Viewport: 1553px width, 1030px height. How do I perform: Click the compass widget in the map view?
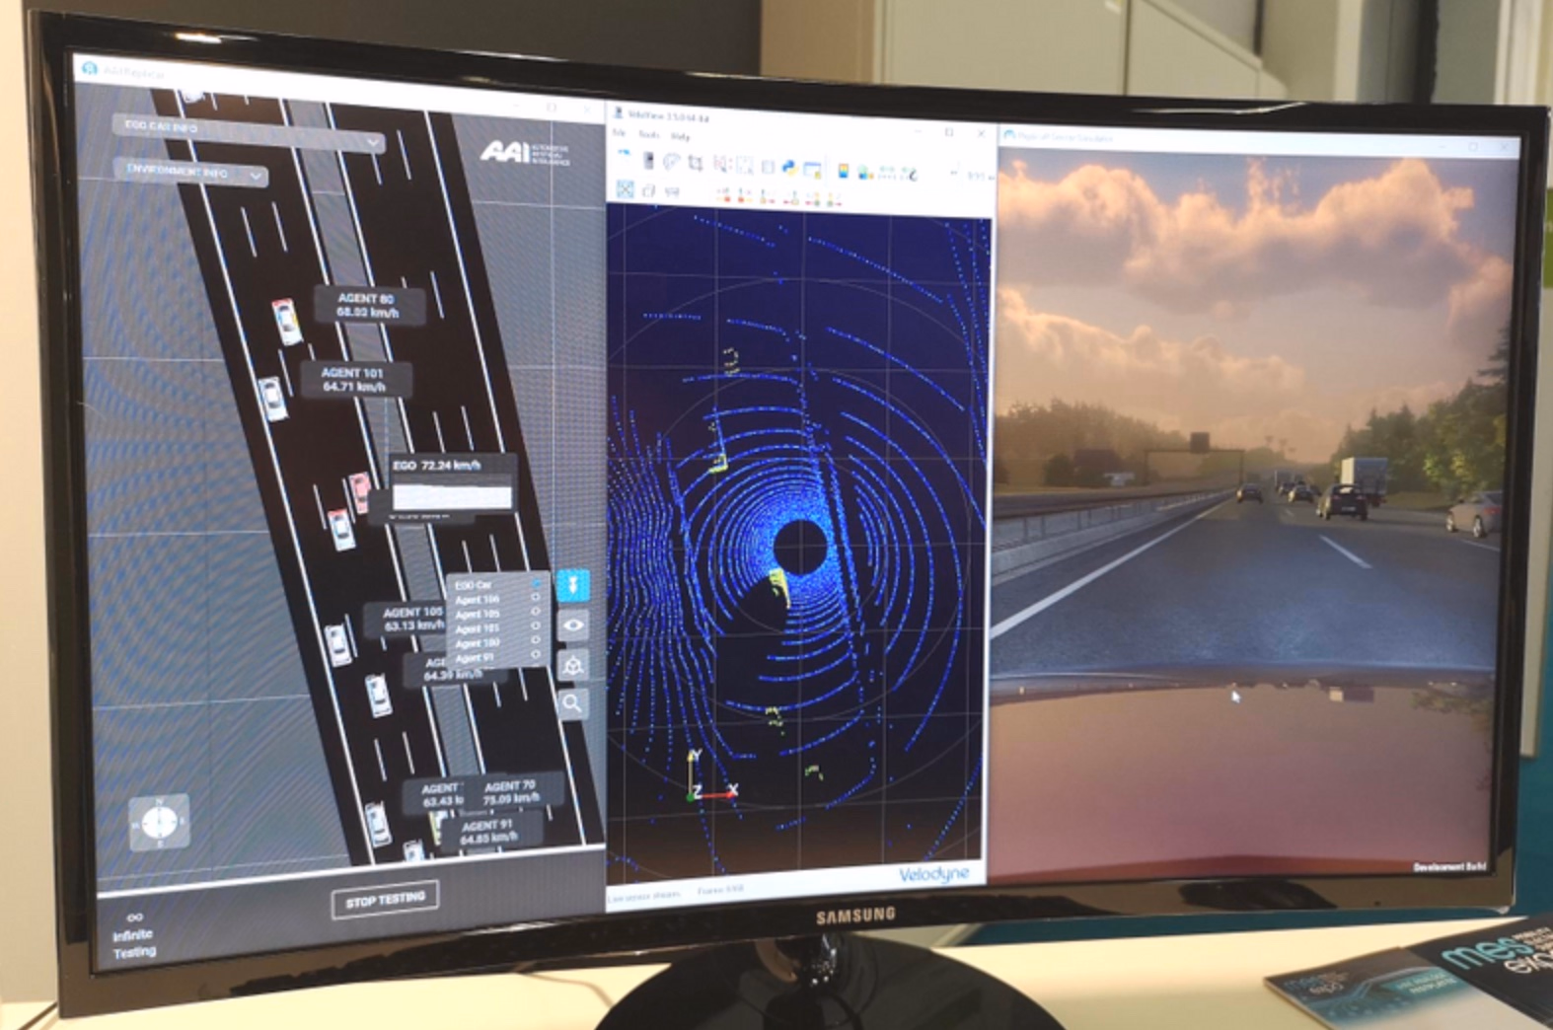[x=160, y=821]
